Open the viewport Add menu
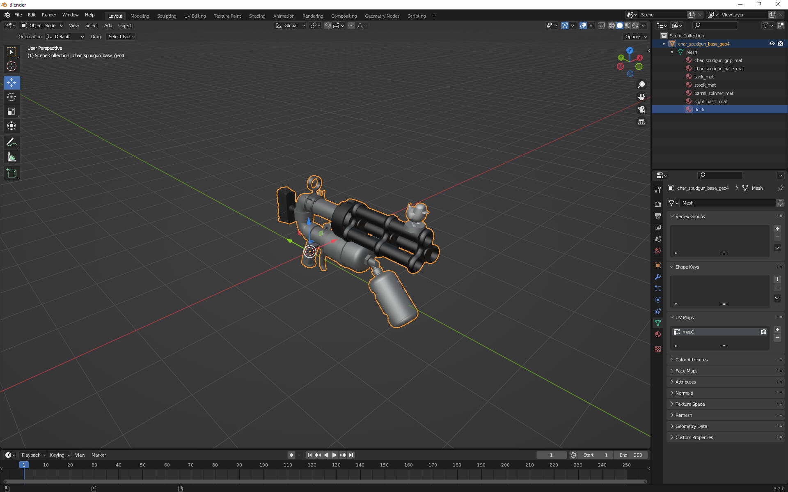 click(108, 25)
